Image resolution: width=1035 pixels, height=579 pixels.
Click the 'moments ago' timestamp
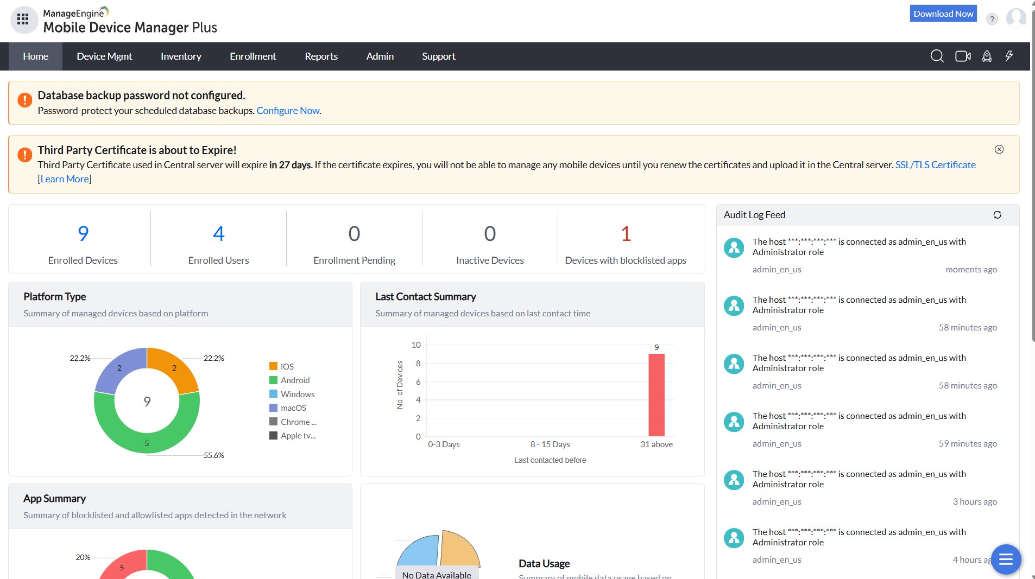(x=971, y=269)
